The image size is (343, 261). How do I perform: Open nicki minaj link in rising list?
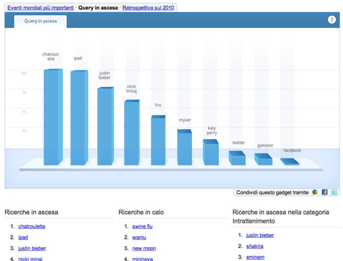pyautogui.click(x=30, y=259)
